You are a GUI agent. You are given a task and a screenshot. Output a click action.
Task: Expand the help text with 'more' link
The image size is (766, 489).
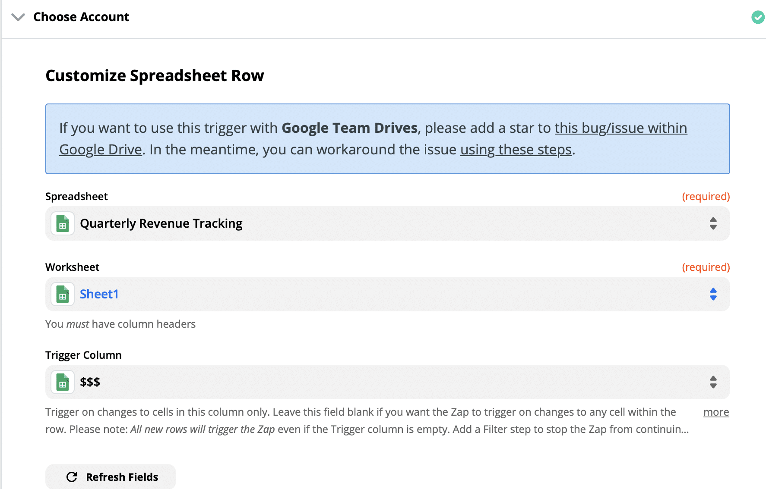click(x=715, y=412)
